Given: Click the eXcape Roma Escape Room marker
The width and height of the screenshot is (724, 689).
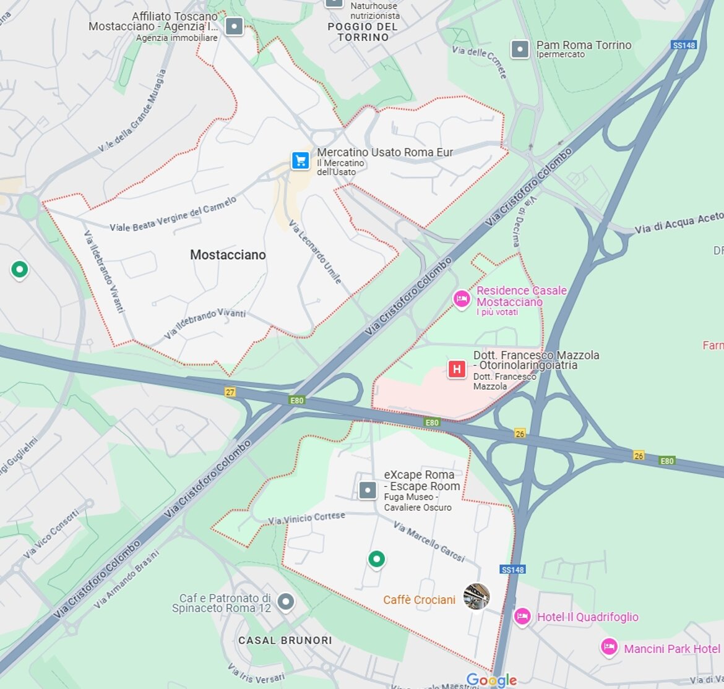Looking at the screenshot, I should click(368, 490).
